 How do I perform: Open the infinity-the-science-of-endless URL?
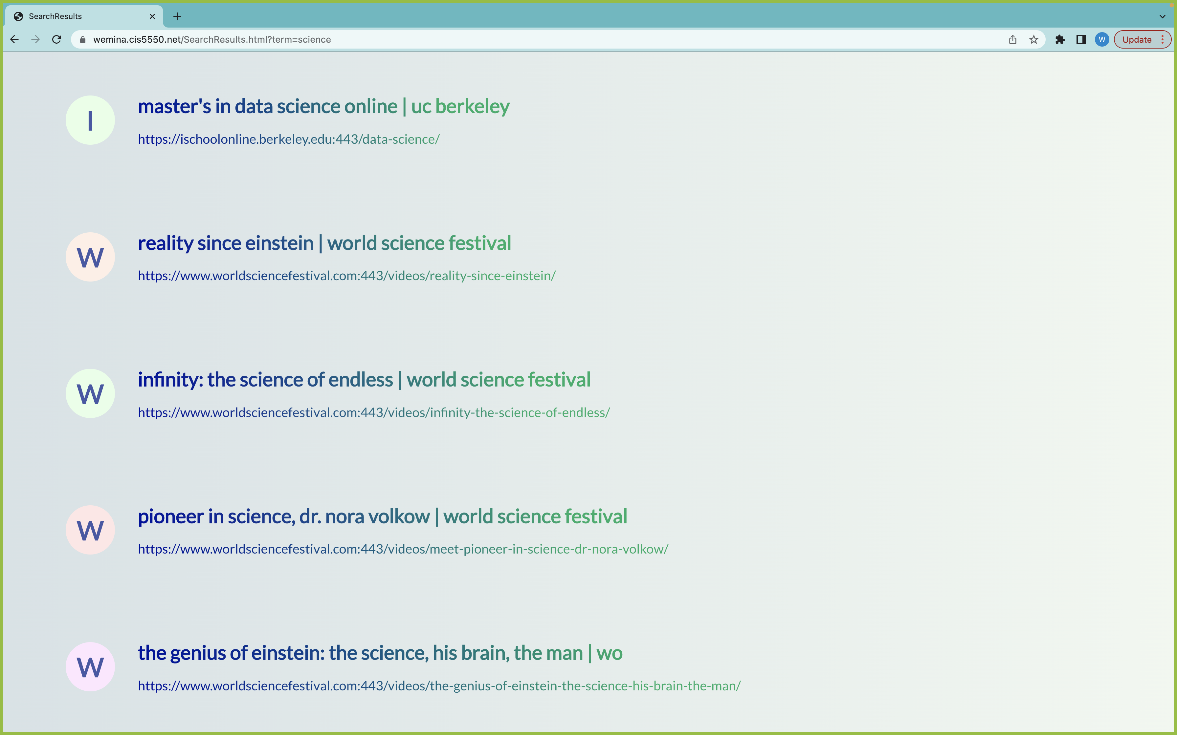(x=373, y=412)
